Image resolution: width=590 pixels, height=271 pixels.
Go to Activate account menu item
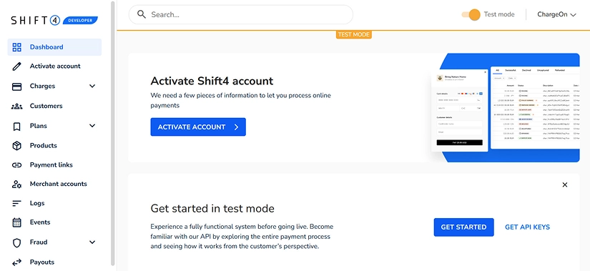(54, 66)
